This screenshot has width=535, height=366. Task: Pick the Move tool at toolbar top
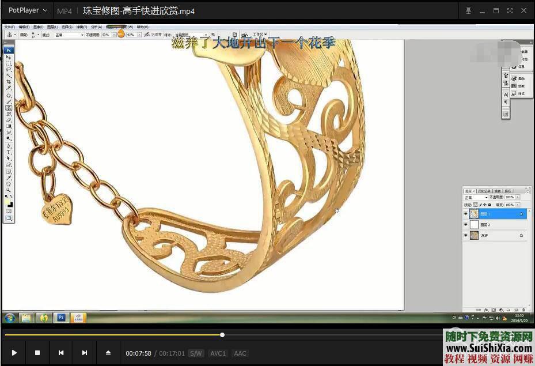pos(8,56)
